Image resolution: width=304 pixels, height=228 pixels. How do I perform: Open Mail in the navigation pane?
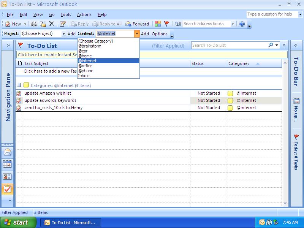[7, 152]
